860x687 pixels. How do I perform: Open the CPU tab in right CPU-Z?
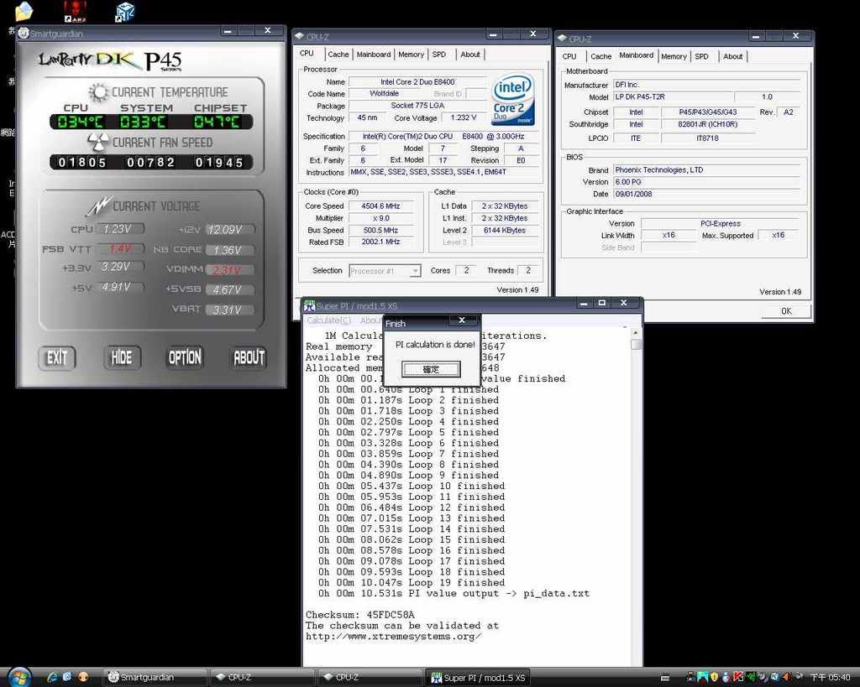coord(569,56)
